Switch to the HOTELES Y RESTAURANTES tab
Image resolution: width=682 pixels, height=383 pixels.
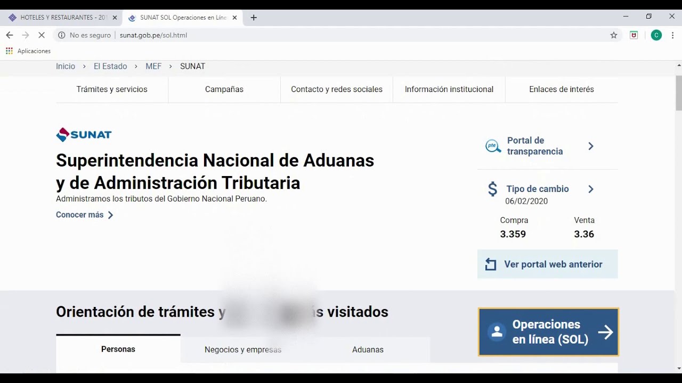coord(61,18)
